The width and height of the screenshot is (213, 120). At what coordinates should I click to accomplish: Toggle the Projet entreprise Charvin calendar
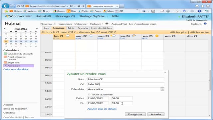click(5, 57)
